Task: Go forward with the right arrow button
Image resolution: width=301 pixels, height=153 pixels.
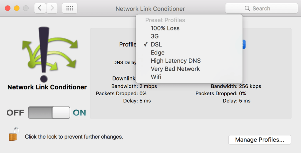Action: (52, 8)
